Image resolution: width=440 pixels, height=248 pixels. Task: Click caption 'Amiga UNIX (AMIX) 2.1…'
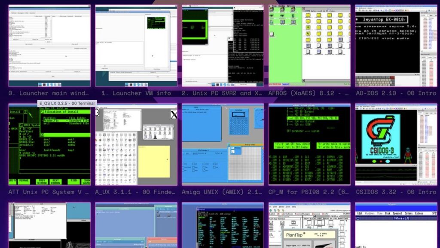click(x=222, y=192)
